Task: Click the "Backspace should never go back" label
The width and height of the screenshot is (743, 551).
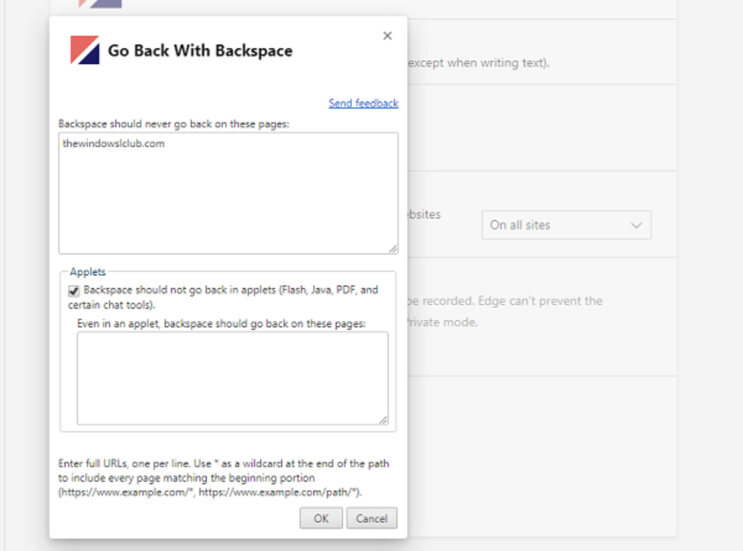Action: pyautogui.click(x=174, y=124)
